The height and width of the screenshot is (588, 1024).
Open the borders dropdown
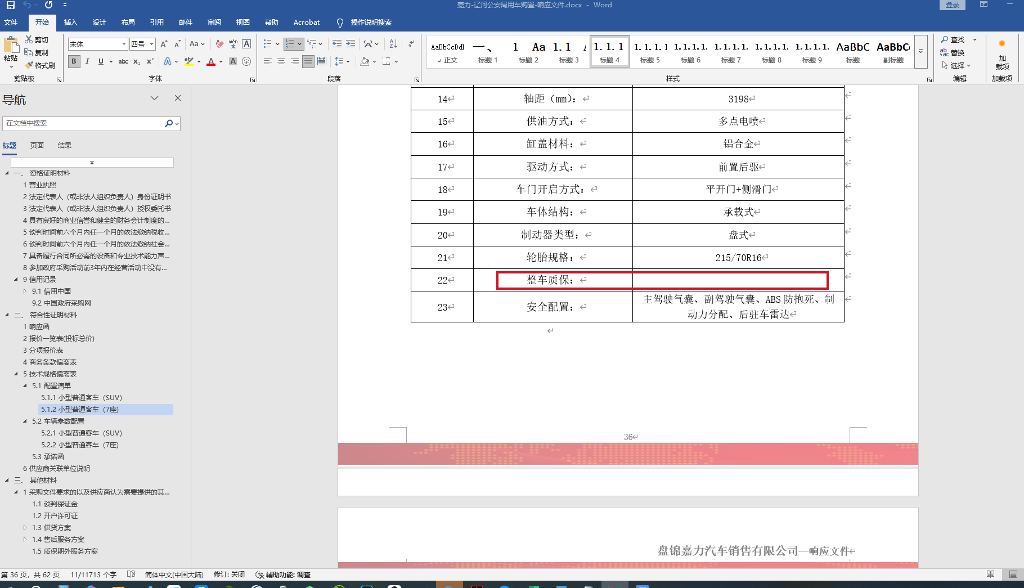396,61
